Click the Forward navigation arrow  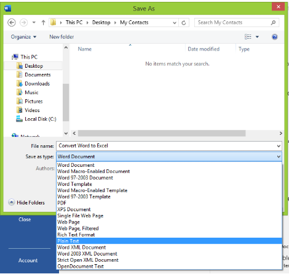click(23, 23)
